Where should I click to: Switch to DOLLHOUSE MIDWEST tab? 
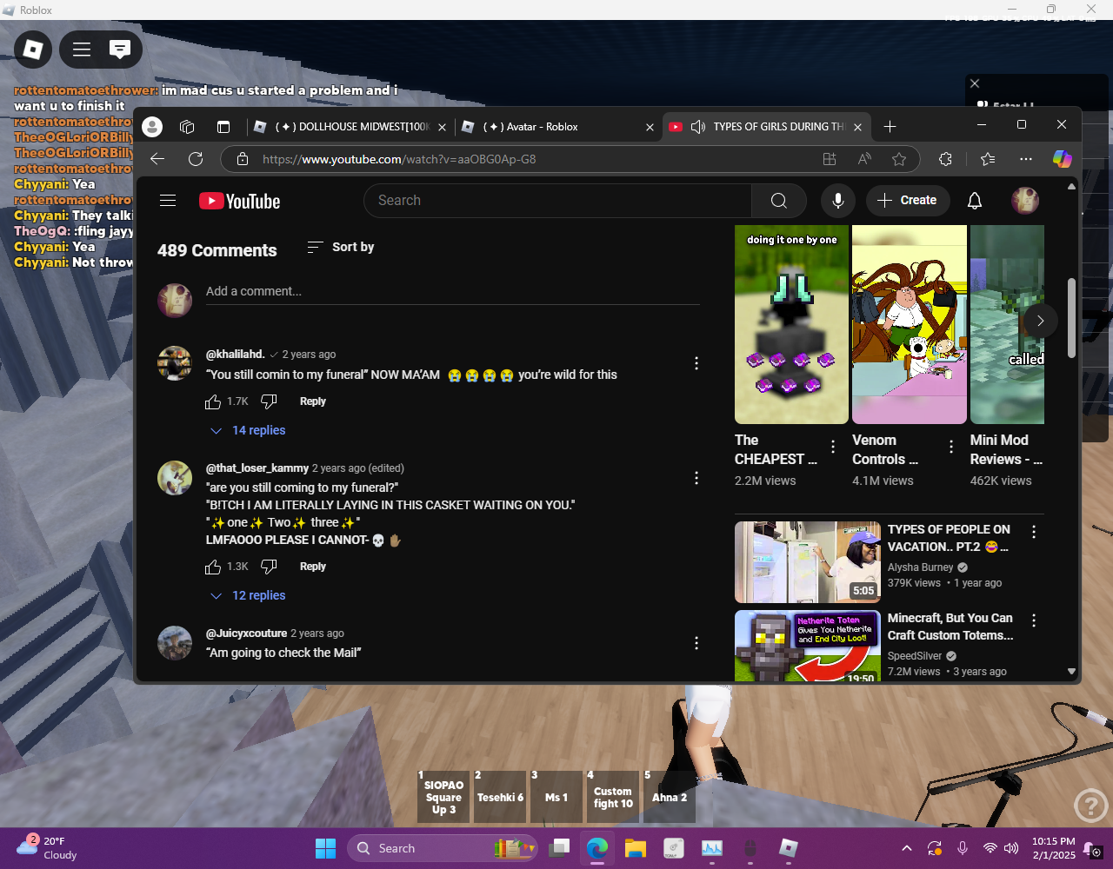coord(350,127)
